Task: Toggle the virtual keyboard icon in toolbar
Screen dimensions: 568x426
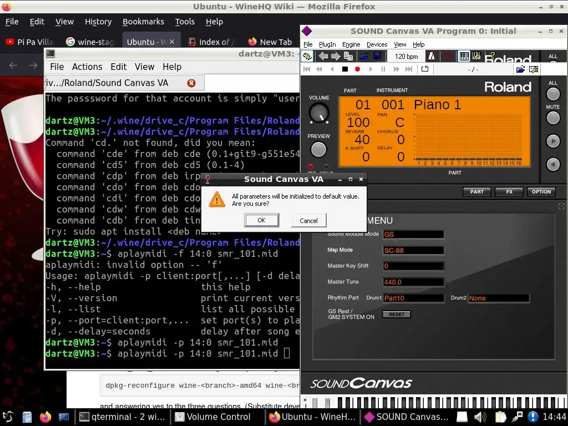Action: pos(464,56)
